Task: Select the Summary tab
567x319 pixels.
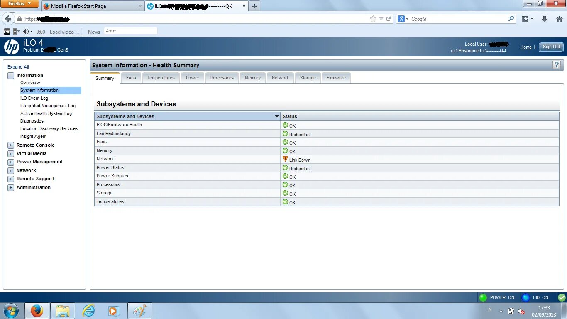Action: pyautogui.click(x=105, y=78)
